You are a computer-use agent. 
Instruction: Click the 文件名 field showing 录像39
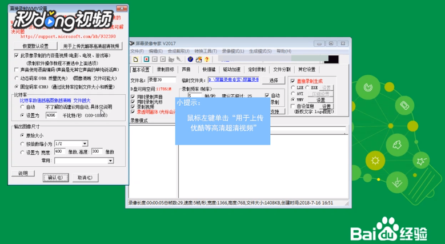(x=162, y=81)
